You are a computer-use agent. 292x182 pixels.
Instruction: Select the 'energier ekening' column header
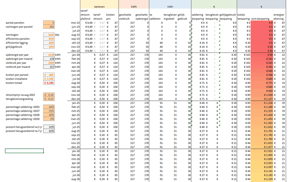point(279,17)
